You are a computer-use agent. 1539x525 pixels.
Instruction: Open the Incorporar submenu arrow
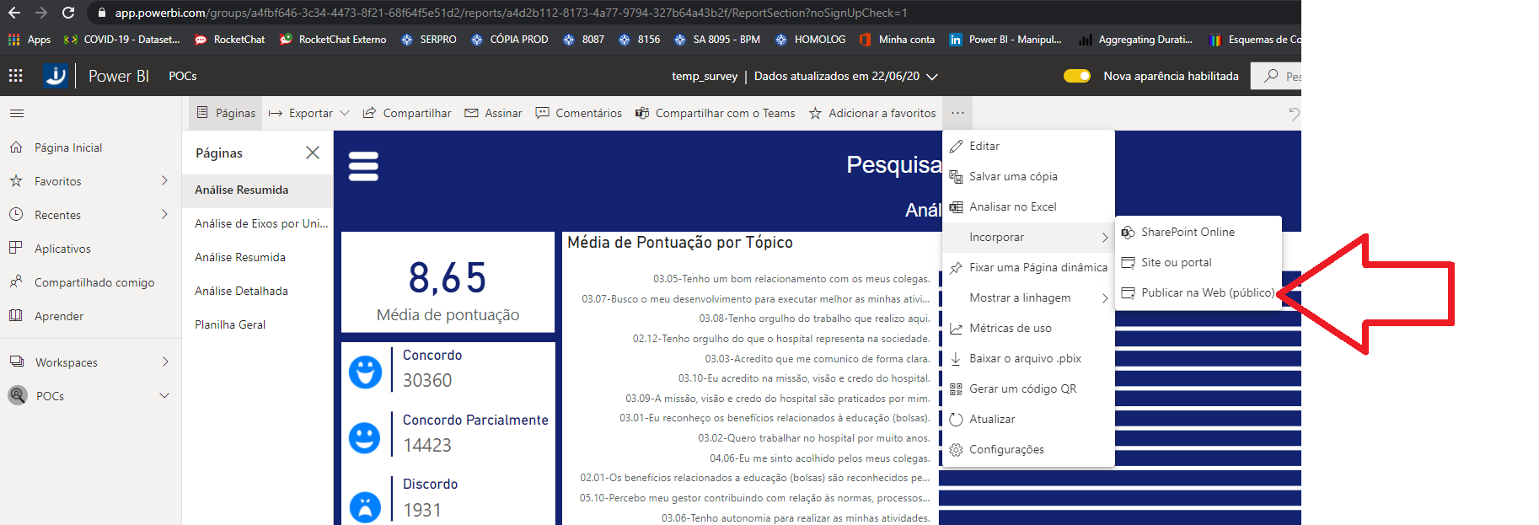(1104, 238)
